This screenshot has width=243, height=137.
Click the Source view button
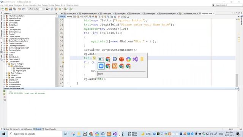(x=62, y=17)
